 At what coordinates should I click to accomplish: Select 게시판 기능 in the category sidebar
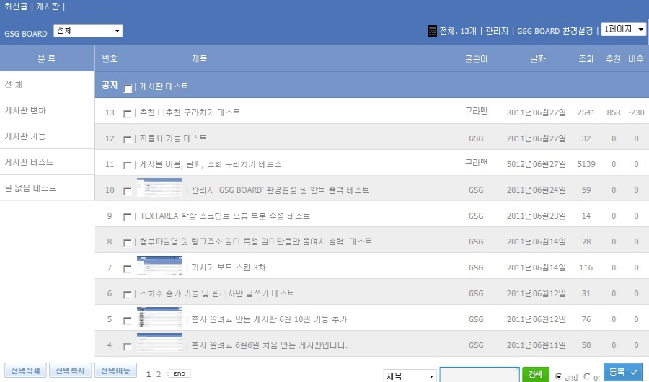coord(25,136)
